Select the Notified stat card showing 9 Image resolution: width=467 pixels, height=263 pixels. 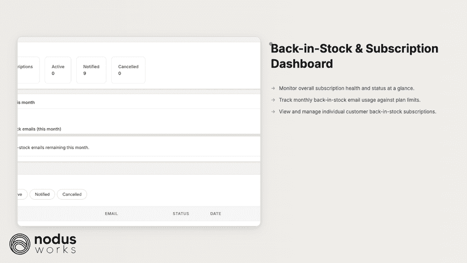pos(91,70)
